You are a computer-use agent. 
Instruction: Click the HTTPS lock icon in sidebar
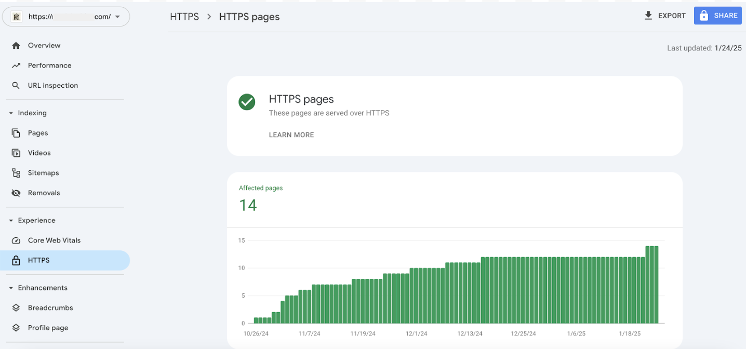16,261
